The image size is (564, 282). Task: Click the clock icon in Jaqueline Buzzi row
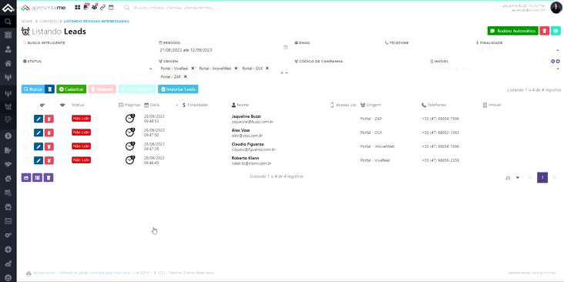[130, 119]
